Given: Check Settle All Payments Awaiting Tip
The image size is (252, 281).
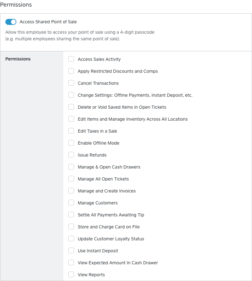Looking at the screenshot, I should pyautogui.click(x=71, y=215).
